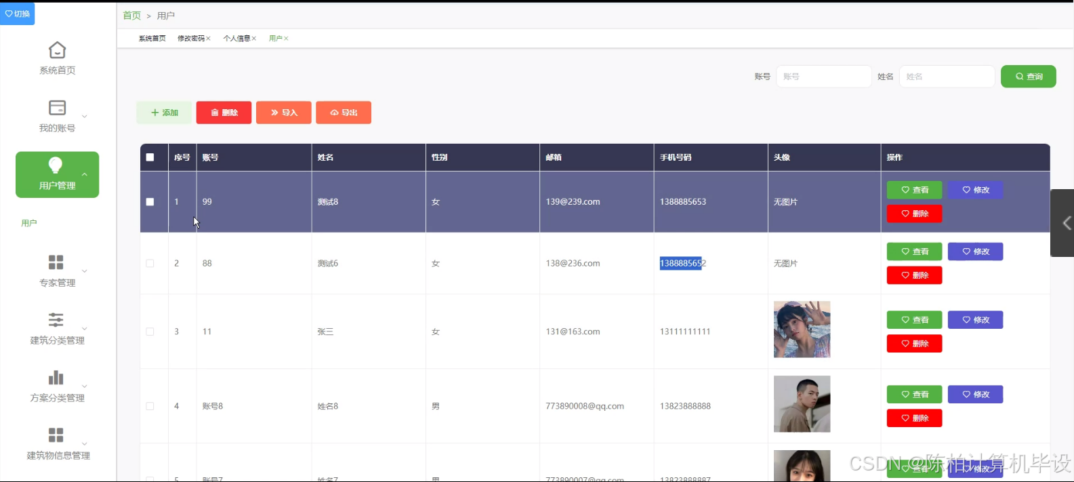This screenshot has width=1074, height=482.
Task: Open the 建筑分类管理 sliders icon
Action: click(x=56, y=320)
